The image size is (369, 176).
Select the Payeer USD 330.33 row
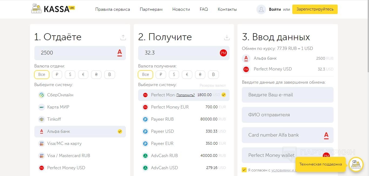click(184, 131)
